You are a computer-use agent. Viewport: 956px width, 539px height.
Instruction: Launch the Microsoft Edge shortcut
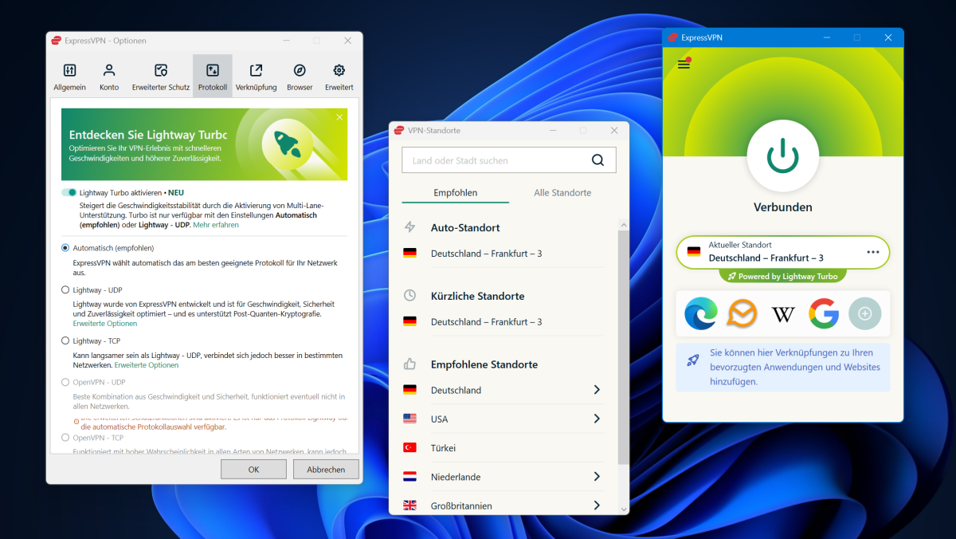[701, 314]
